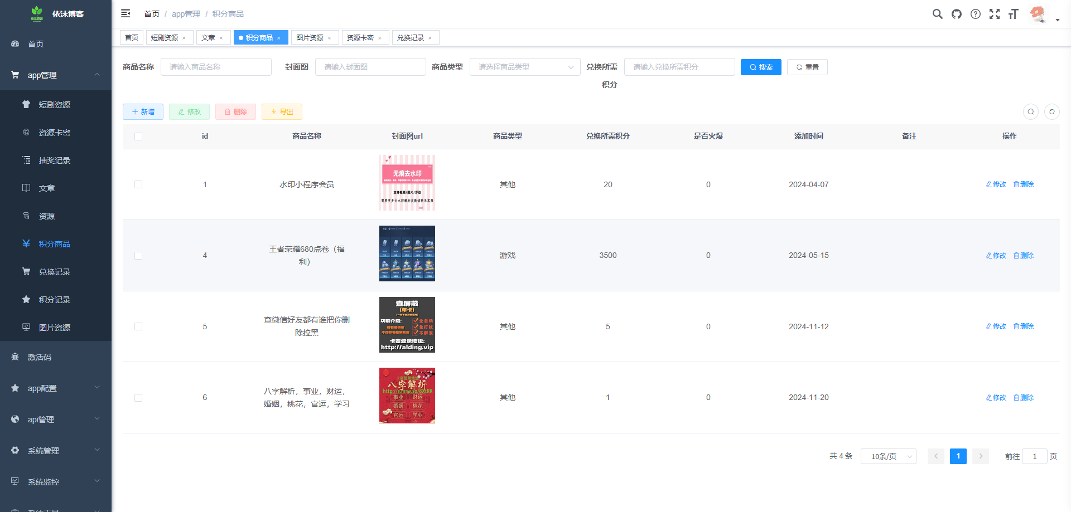The width and height of the screenshot is (1071, 512).
Task: Toggle fullscreen mode icon in header
Action: pyautogui.click(x=994, y=14)
